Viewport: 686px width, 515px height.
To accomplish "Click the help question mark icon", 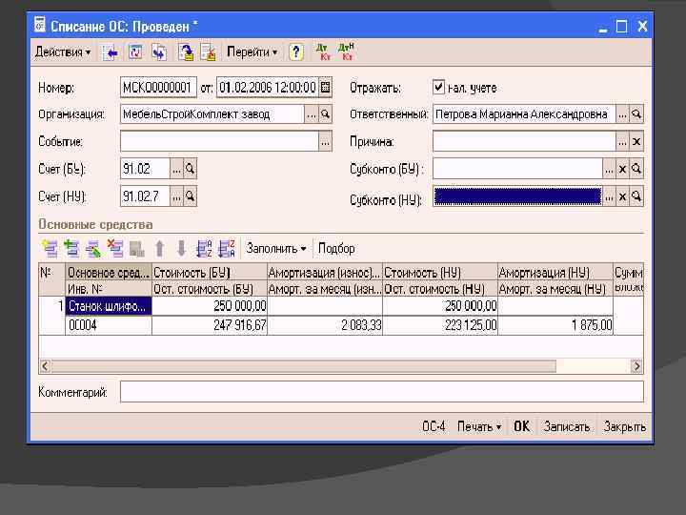I will coord(296,52).
